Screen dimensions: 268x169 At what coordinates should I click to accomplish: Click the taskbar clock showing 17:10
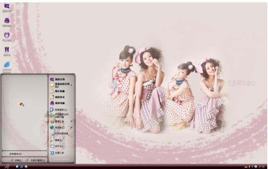262,167
